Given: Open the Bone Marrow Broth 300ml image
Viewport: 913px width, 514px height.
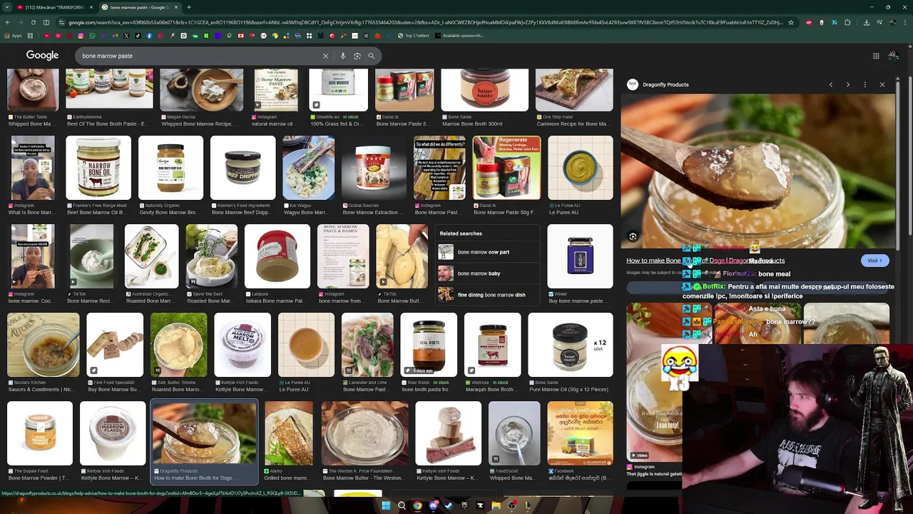Looking at the screenshot, I should coord(484,90).
